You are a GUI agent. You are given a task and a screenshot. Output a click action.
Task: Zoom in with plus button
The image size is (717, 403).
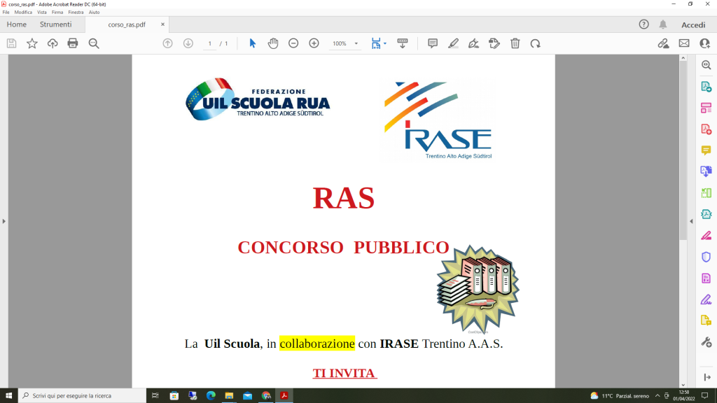(314, 43)
